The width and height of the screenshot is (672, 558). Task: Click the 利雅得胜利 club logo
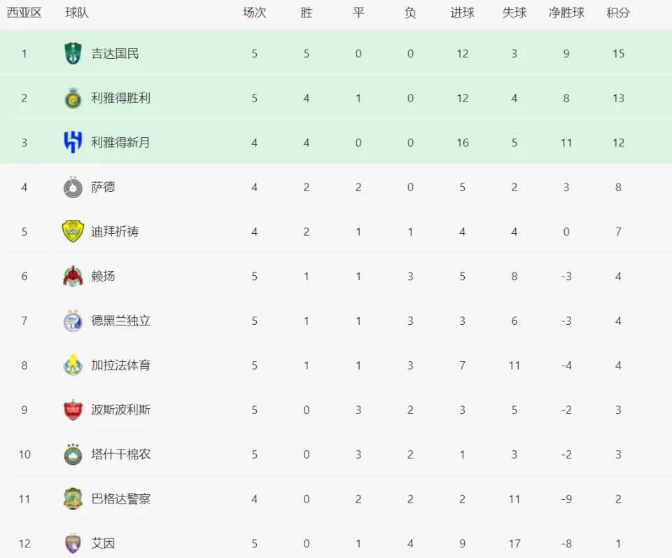tap(73, 98)
